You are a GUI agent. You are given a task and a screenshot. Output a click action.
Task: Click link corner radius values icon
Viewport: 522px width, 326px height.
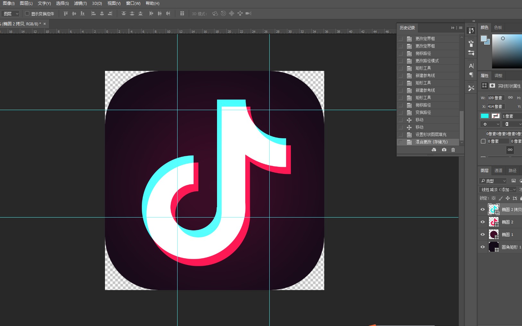click(x=510, y=150)
